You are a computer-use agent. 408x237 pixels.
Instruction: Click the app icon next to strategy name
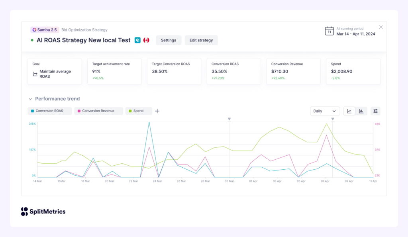pos(137,40)
